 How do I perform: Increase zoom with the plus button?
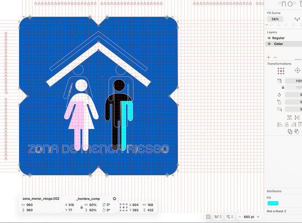coord(258,217)
